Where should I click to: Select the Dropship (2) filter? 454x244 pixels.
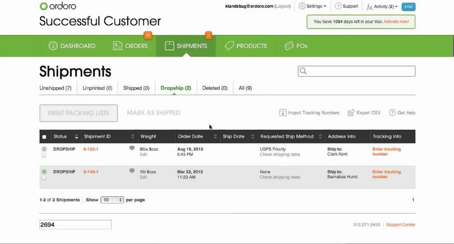(x=176, y=88)
